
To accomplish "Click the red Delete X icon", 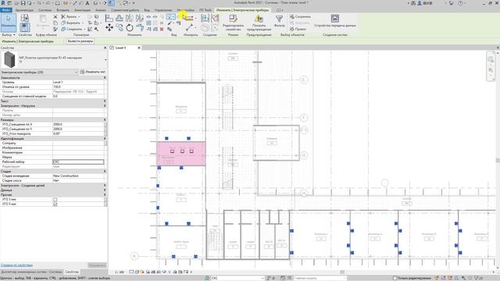I will pos(162,29).
